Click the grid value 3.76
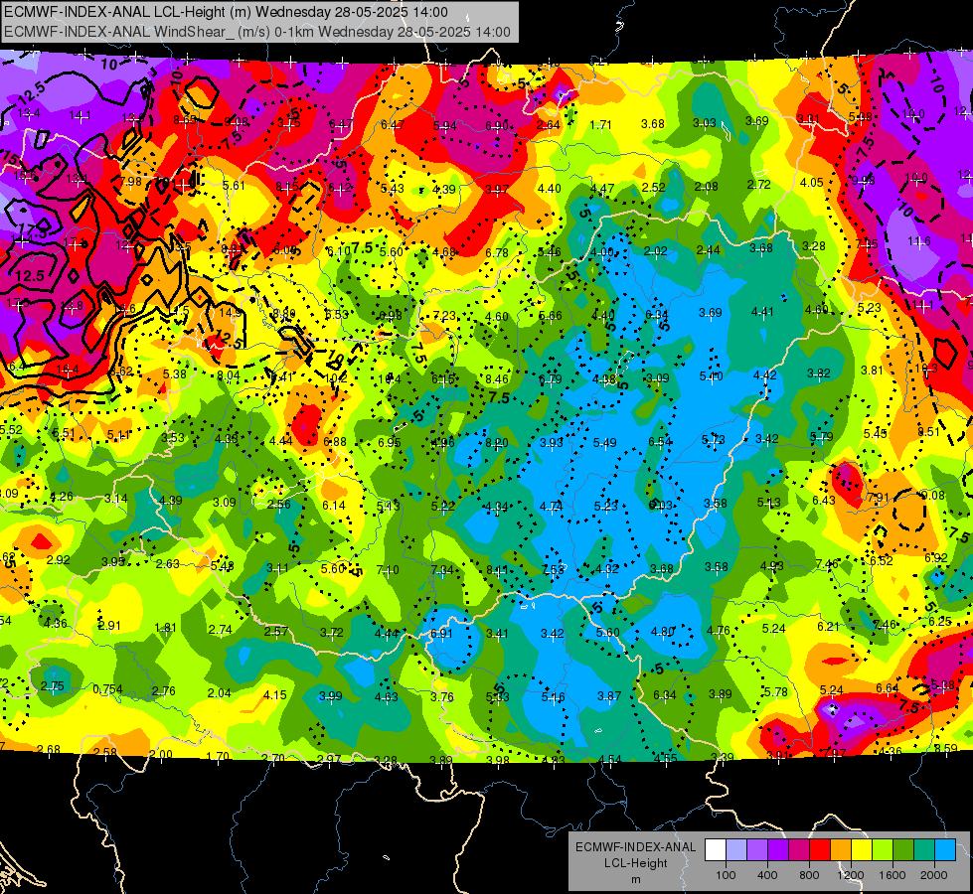Image resolution: width=973 pixels, height=894 pixels. tap(442, 696)
